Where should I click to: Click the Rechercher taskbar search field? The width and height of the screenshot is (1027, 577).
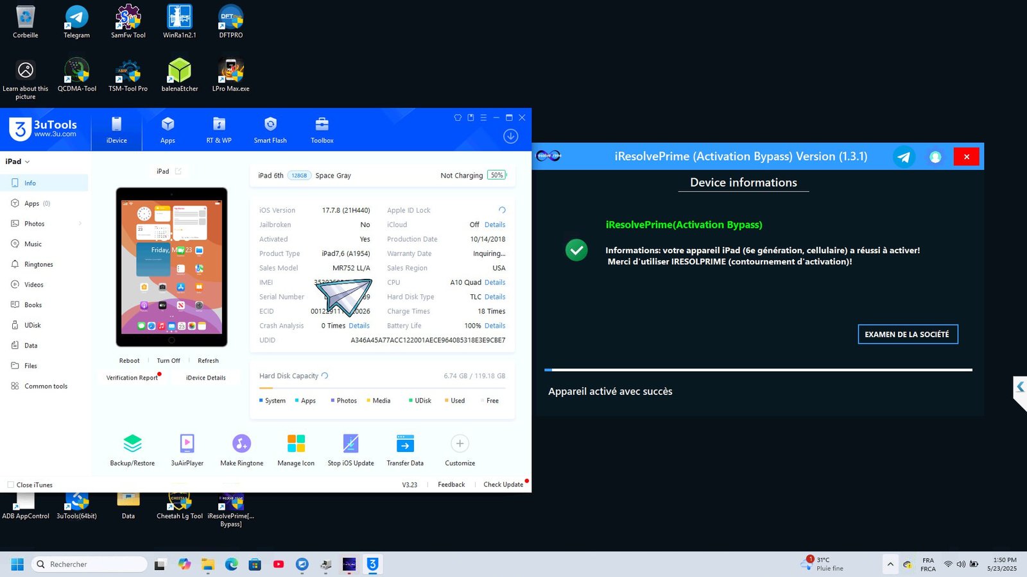[89, 564]
